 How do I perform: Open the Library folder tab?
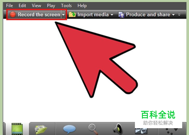41,129
